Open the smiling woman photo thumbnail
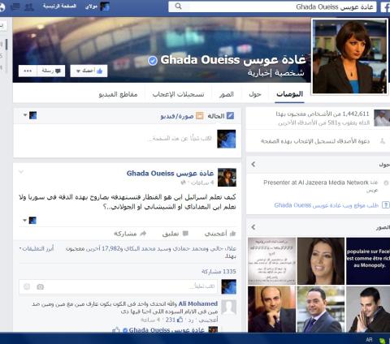This screenshot has width=390, height=344. click(x=321, y=261)
